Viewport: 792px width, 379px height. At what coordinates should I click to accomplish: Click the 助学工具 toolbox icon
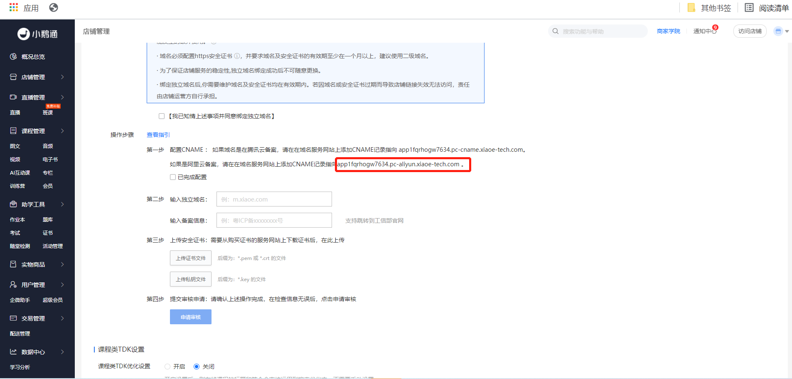[x=13, y=204]
